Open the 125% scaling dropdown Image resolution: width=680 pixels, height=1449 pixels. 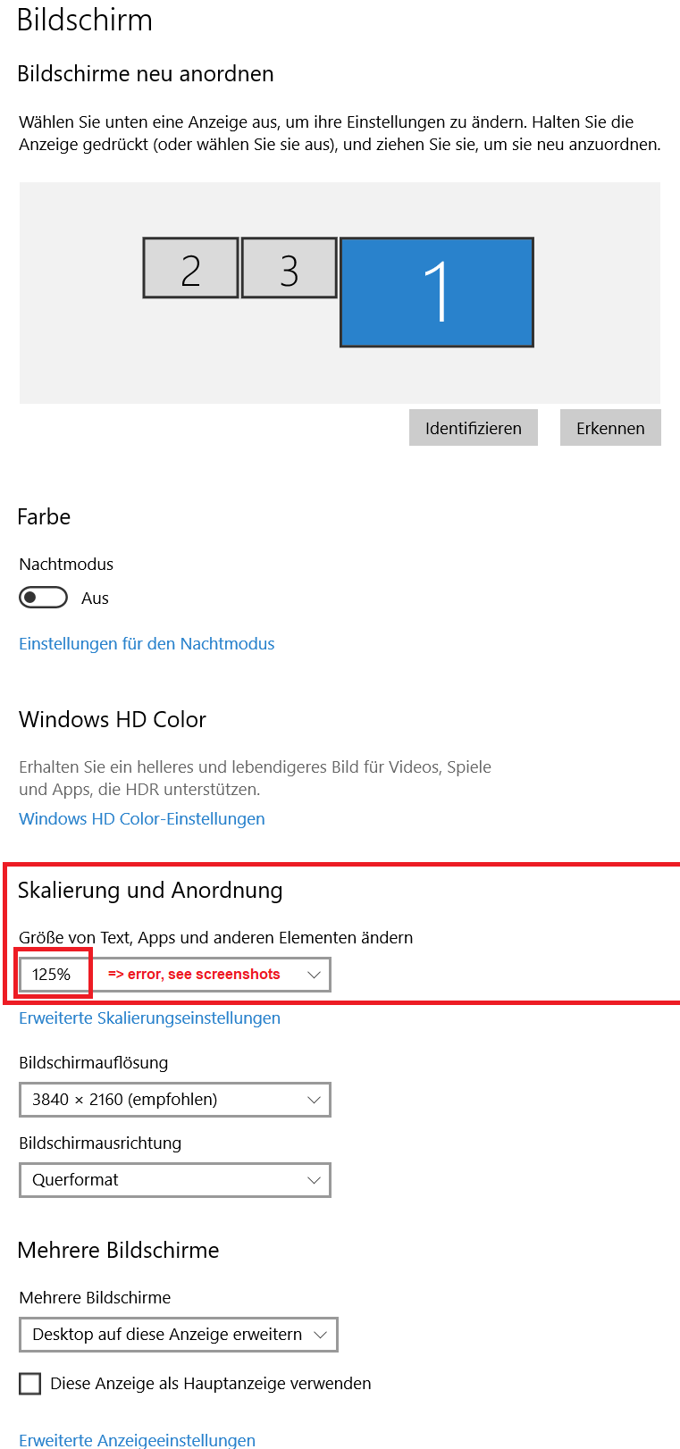coord(175,975)
